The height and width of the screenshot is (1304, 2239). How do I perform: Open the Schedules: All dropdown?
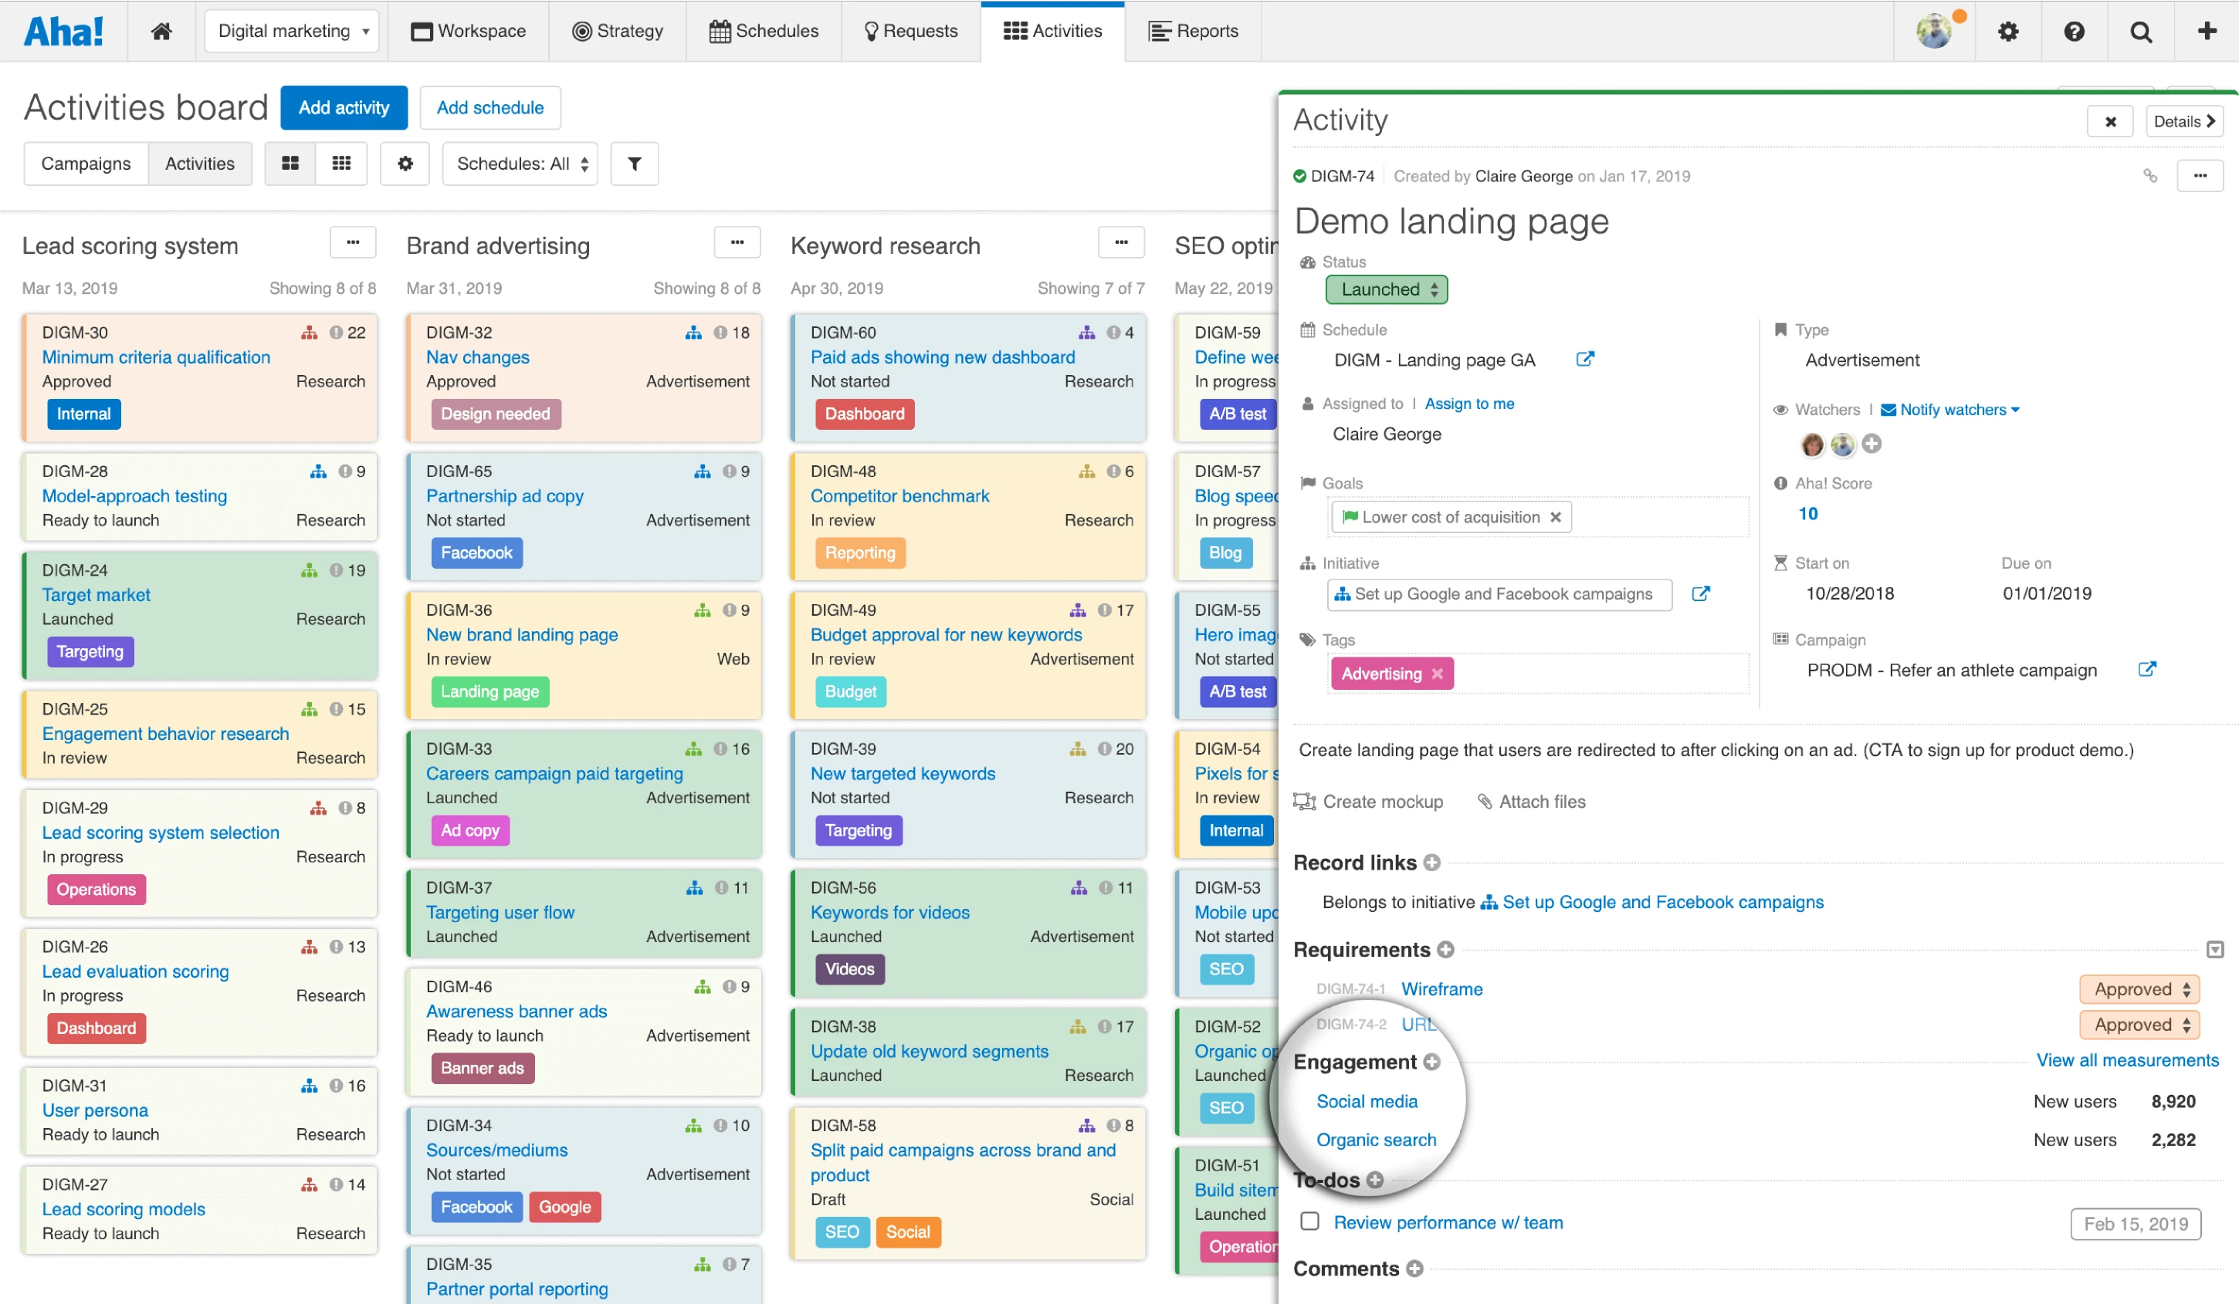tap(520, 164)
